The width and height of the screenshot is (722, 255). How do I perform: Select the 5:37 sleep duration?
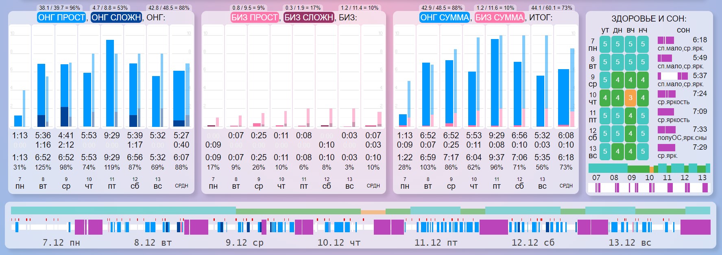[700, 76]
